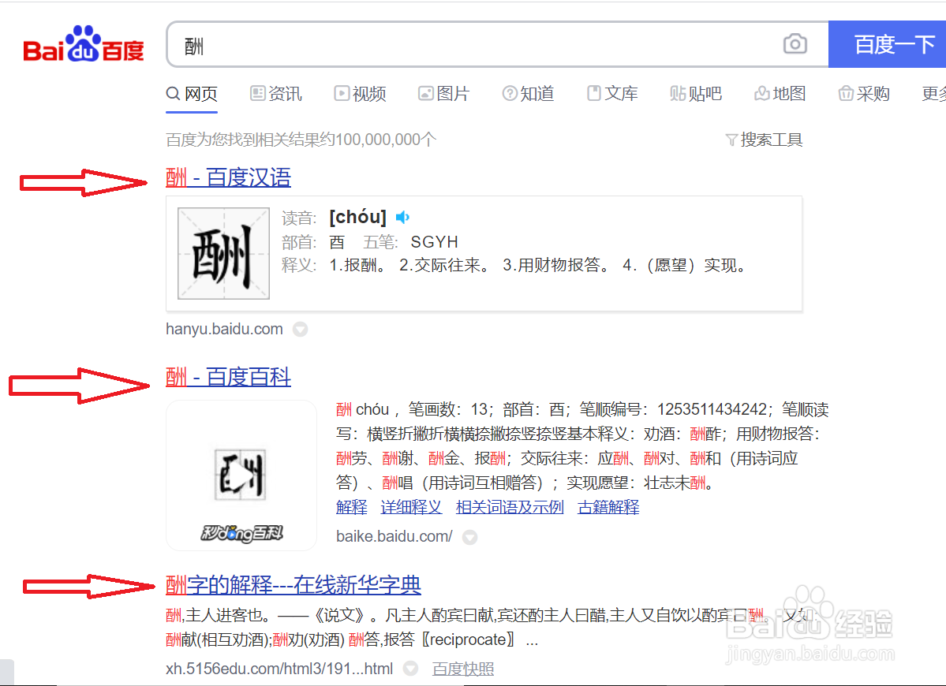The image size is (946, 686).
Task: Open 酬字的解释---在线新华字典 result
Action: 294,585
